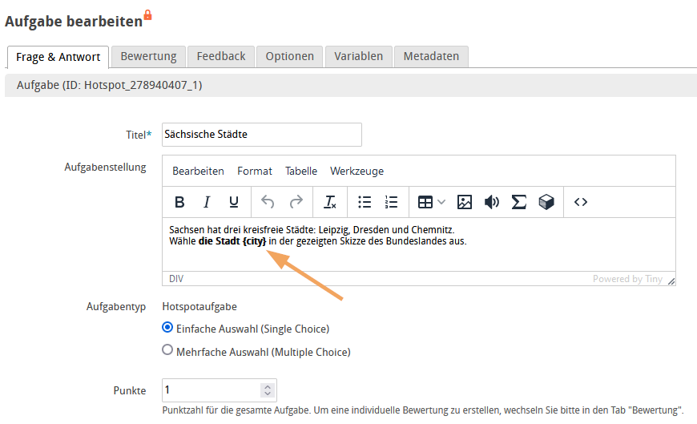Open the Format menu in the editor

[x=255, y=171]
